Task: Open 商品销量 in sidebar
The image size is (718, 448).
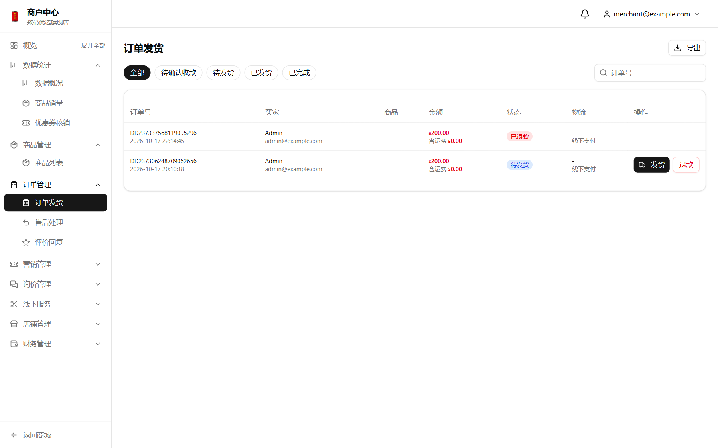Action: (55, 103)
